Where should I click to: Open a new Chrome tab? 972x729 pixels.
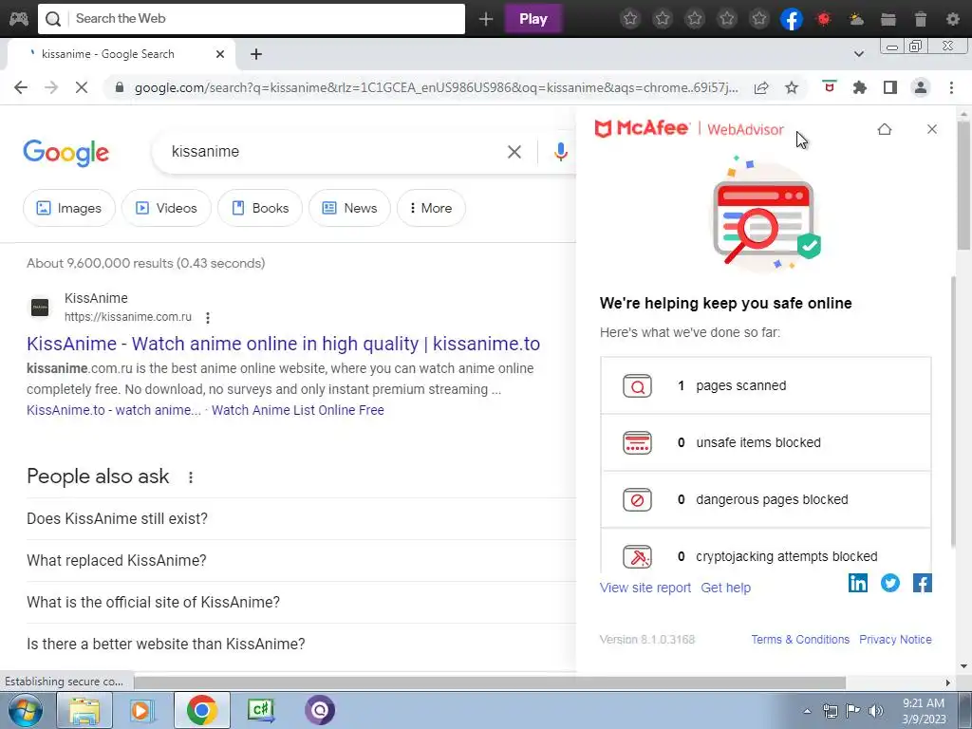pyautogui.click(x=256, y=54)
